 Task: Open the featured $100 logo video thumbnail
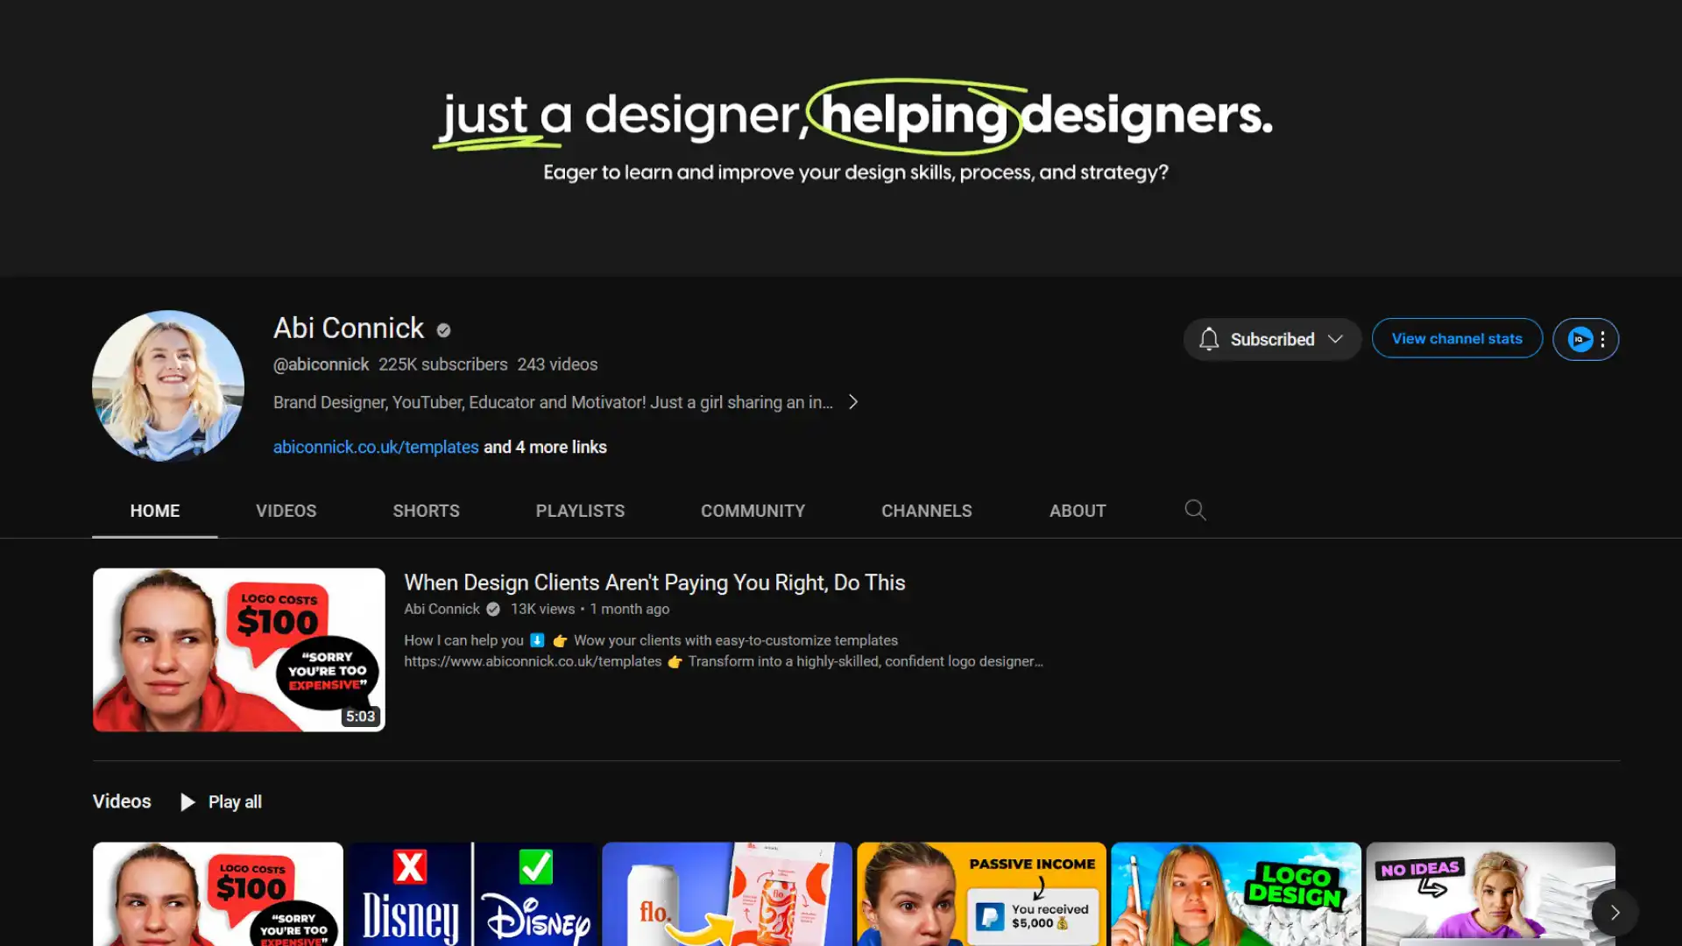click(239, 649)
